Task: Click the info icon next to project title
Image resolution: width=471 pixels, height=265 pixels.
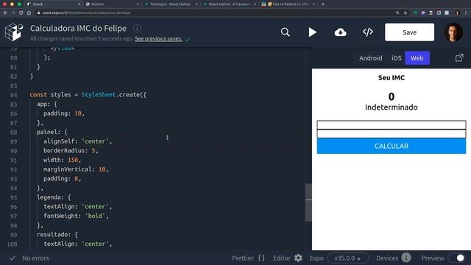Action: (x=137, y=29)
